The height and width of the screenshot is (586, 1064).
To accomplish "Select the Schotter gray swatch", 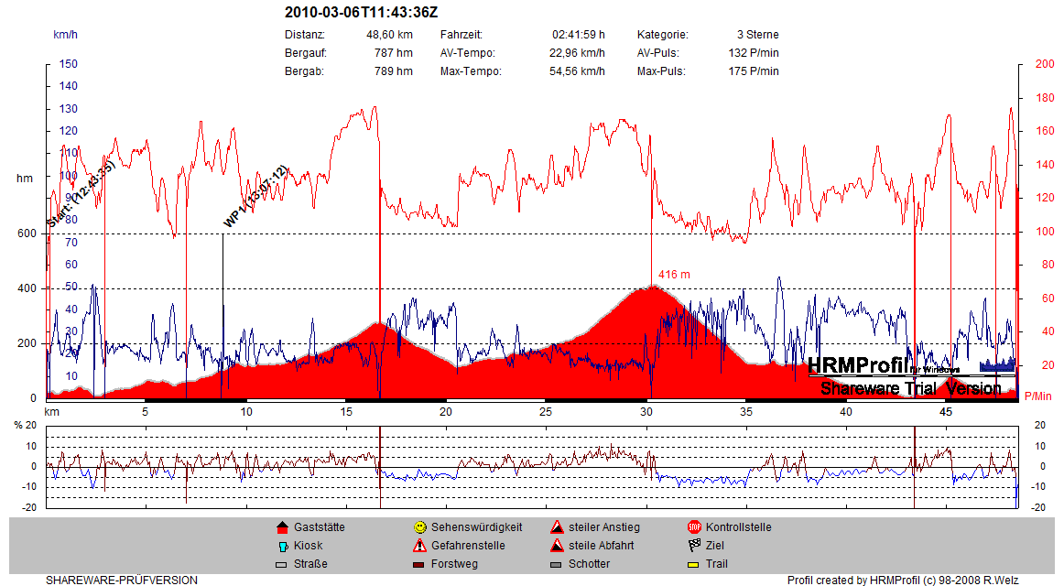I will [x=557, y=564].
